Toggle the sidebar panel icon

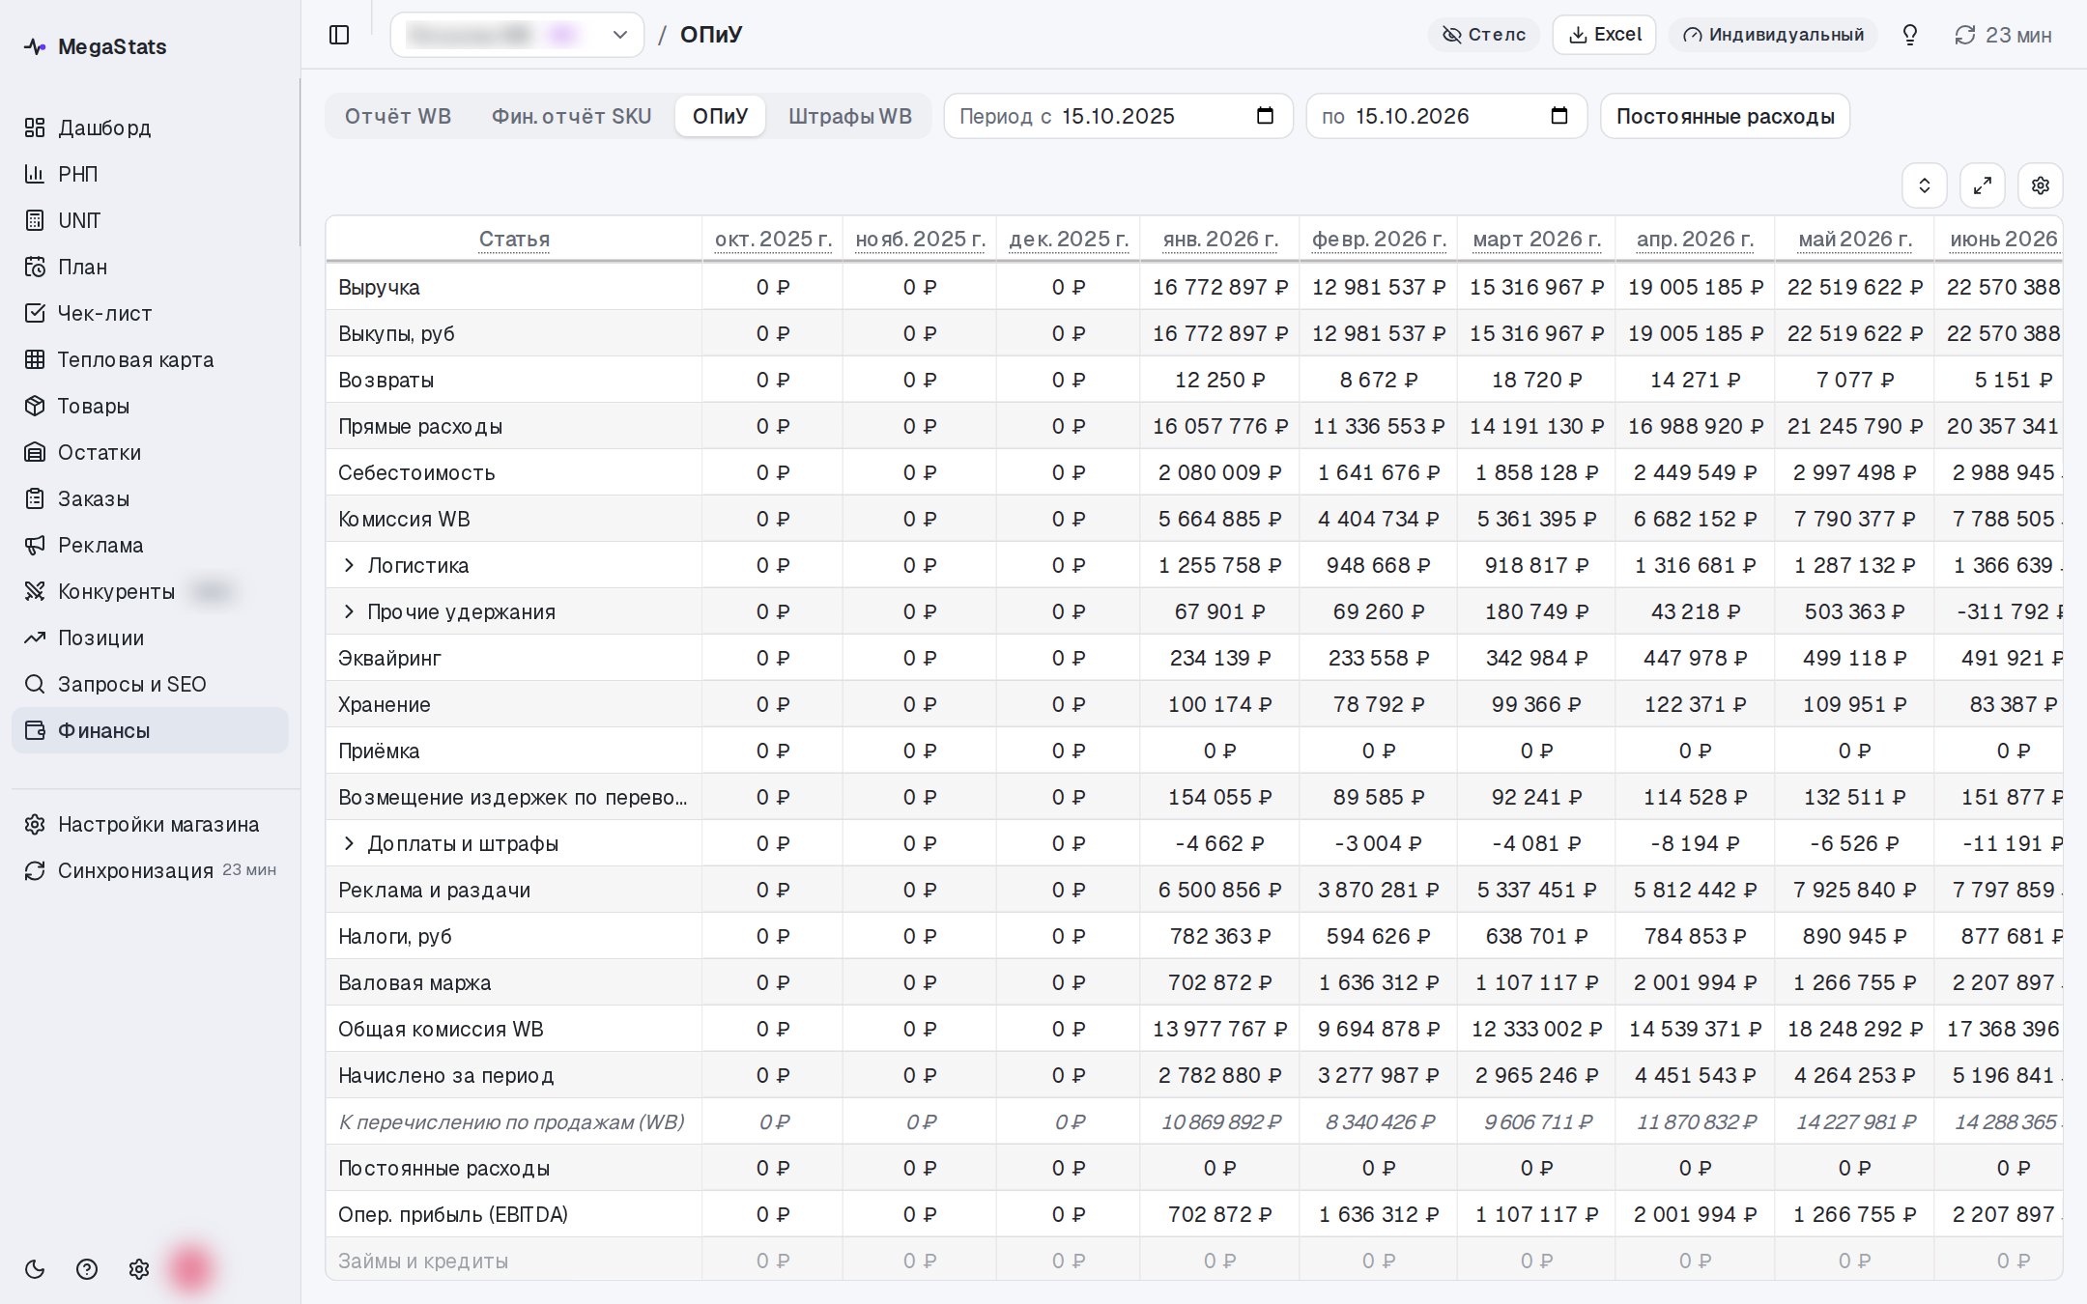pos(339,35)
